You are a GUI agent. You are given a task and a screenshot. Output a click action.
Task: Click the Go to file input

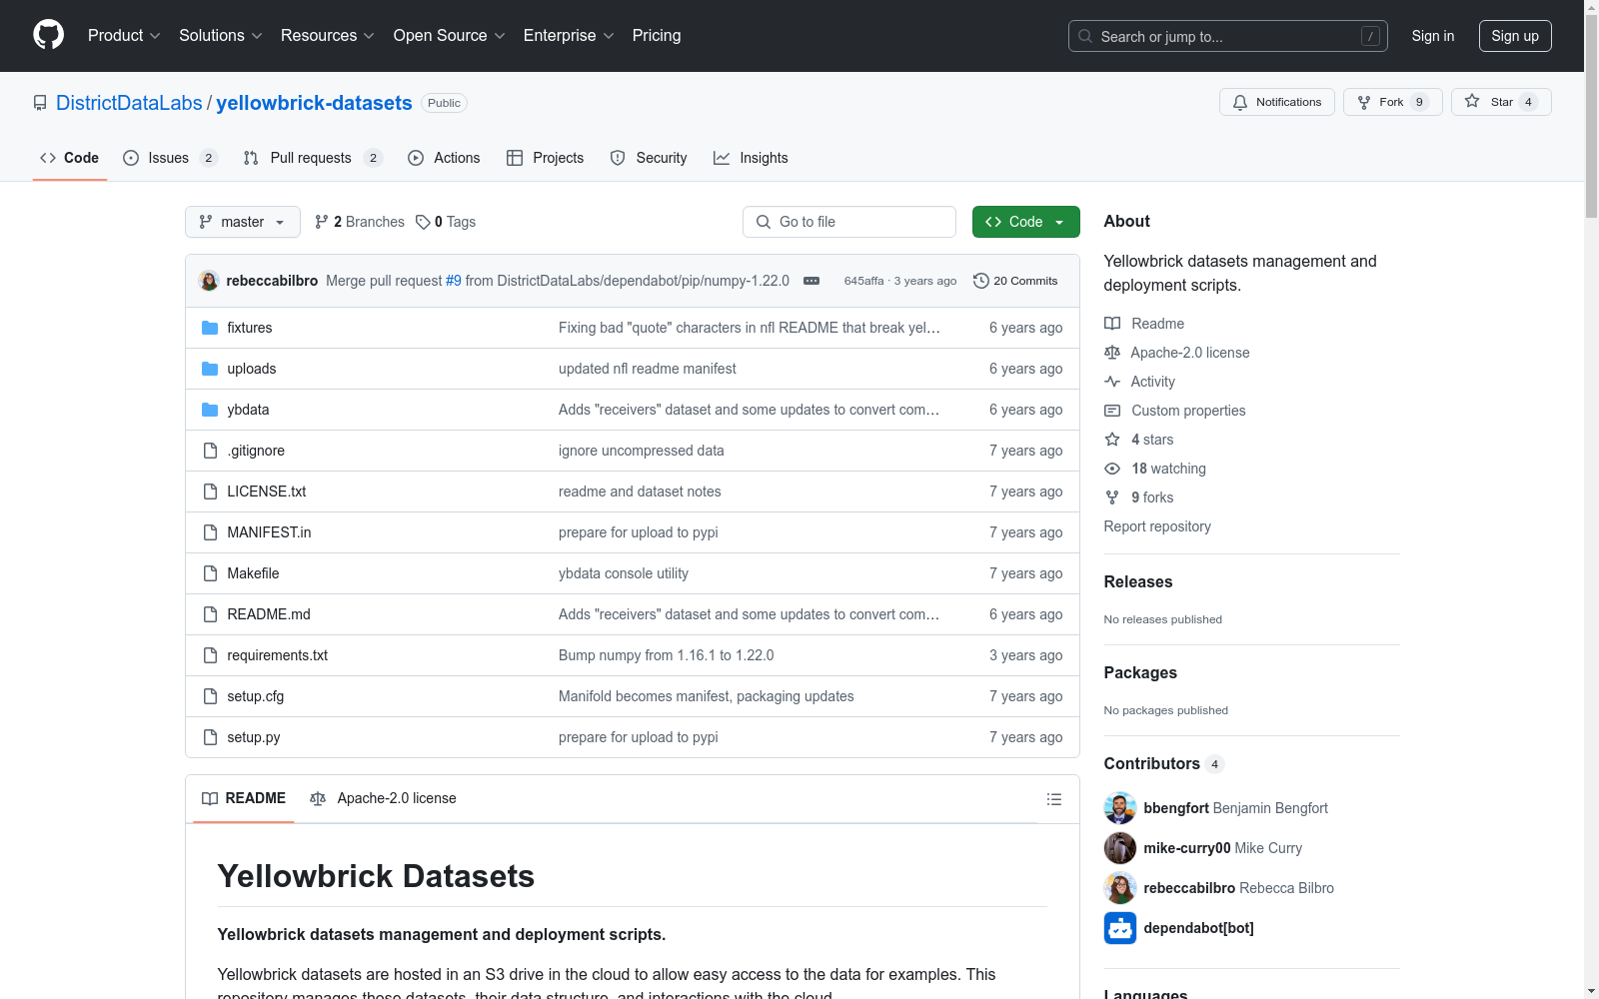tap(849, 222)
